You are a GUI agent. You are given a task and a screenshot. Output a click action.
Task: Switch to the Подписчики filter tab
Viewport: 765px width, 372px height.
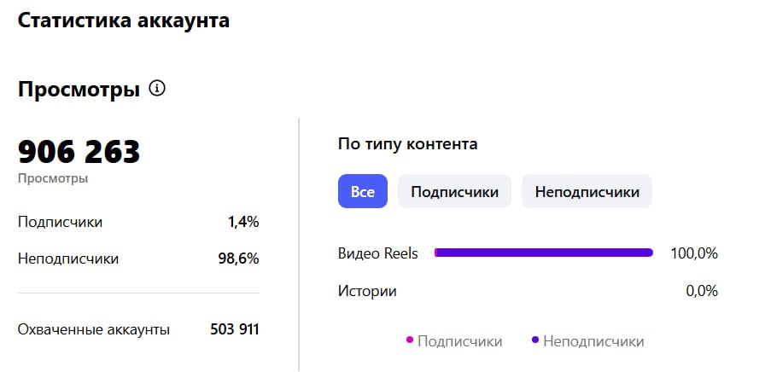pyautogui.click(x=454, y=192)
